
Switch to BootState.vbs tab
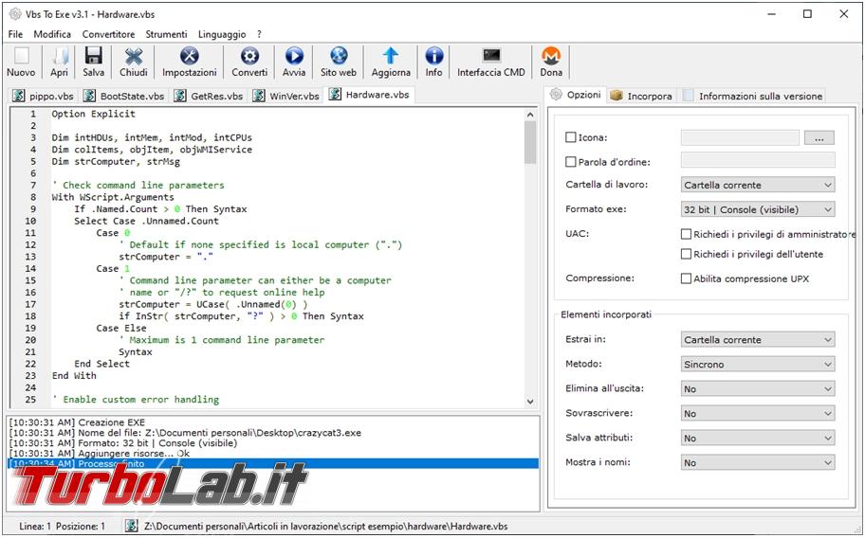click(123, 96)
